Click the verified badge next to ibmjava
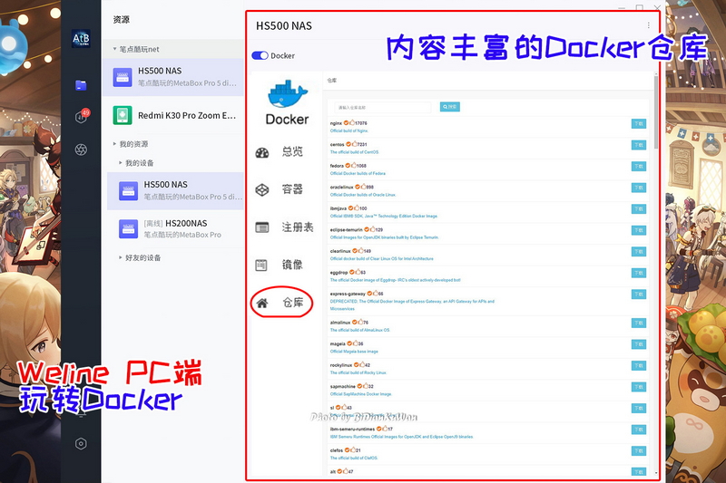Screen dimensions: 726x483 pyautogui.click(x=351, y=208)
